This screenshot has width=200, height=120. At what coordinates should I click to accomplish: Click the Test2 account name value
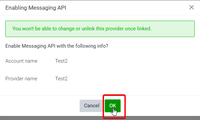[x=61, y=61]
